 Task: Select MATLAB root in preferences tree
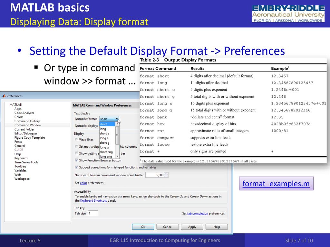click(x=15, y=105)
